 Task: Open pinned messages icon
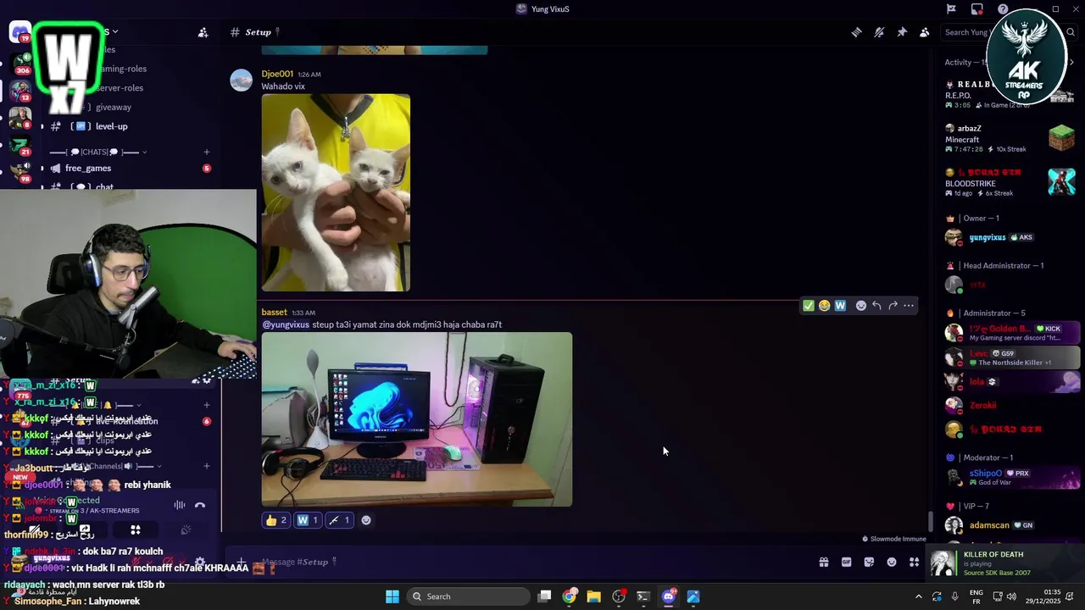click(902, 32)
